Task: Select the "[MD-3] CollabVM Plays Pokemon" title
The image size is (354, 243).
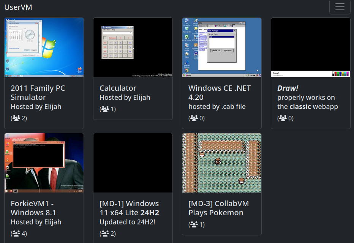Action: (x=218, y=208)
